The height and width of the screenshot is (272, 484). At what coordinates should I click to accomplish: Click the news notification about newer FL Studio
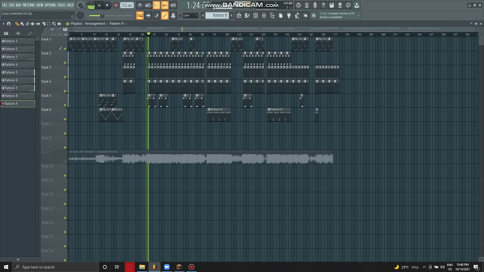[x=339, y=15]
